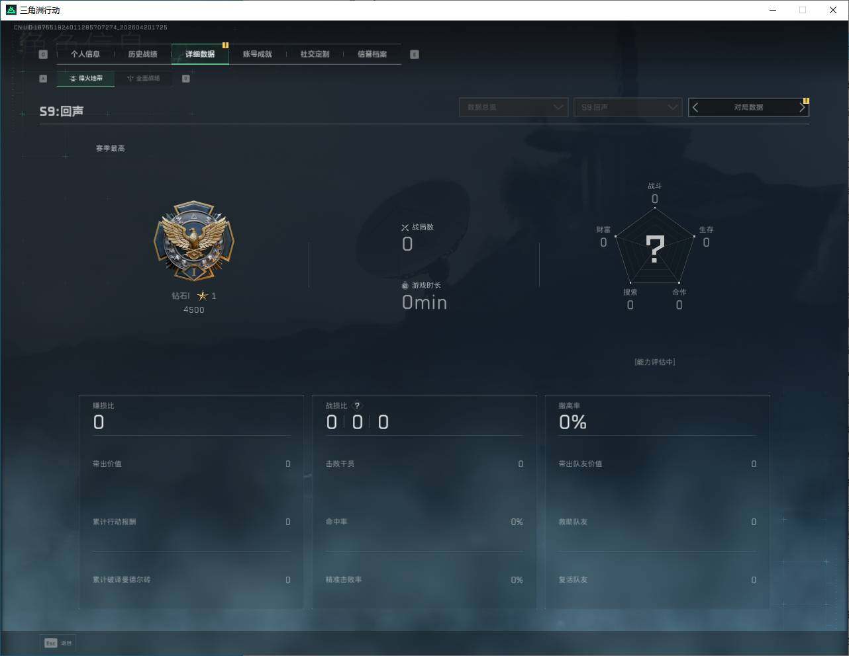Open the 个人信息 tab
Screen dimensions: 849x656
85,54
